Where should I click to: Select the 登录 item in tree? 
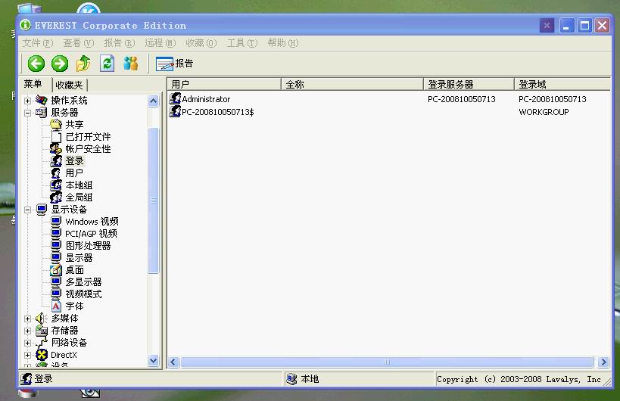74,161
